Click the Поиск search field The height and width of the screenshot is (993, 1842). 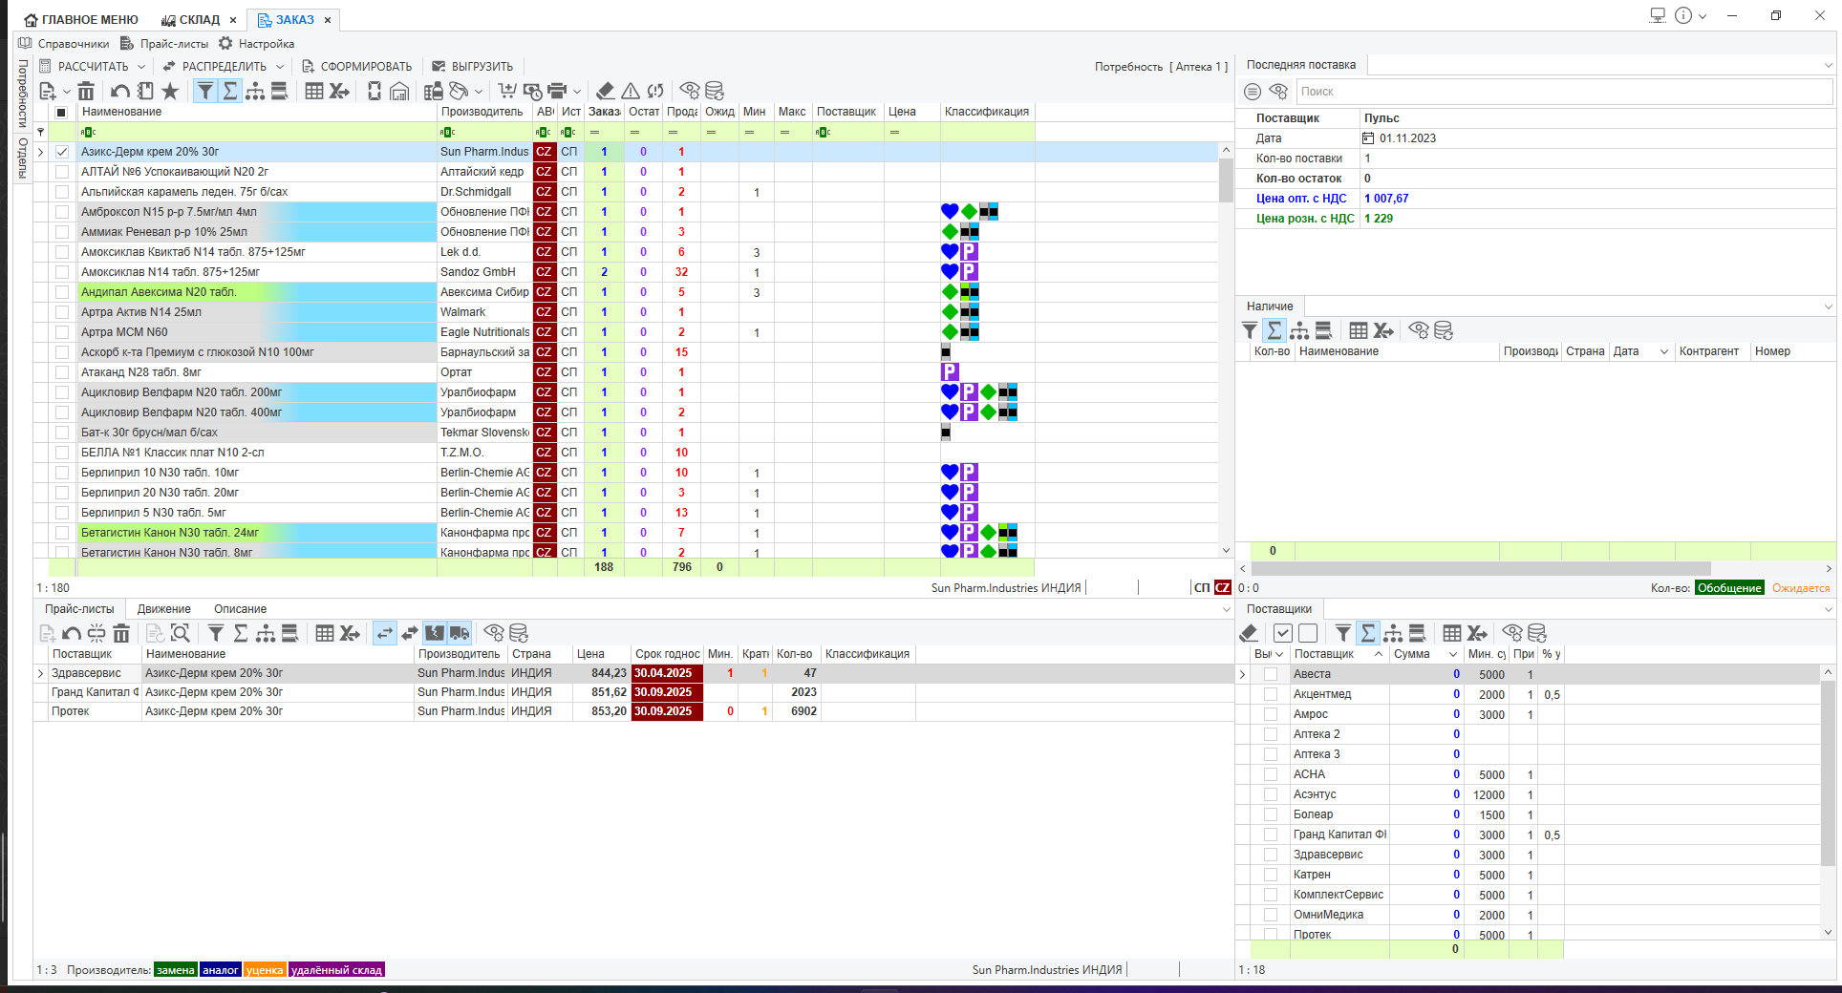tap(1563, 92)
